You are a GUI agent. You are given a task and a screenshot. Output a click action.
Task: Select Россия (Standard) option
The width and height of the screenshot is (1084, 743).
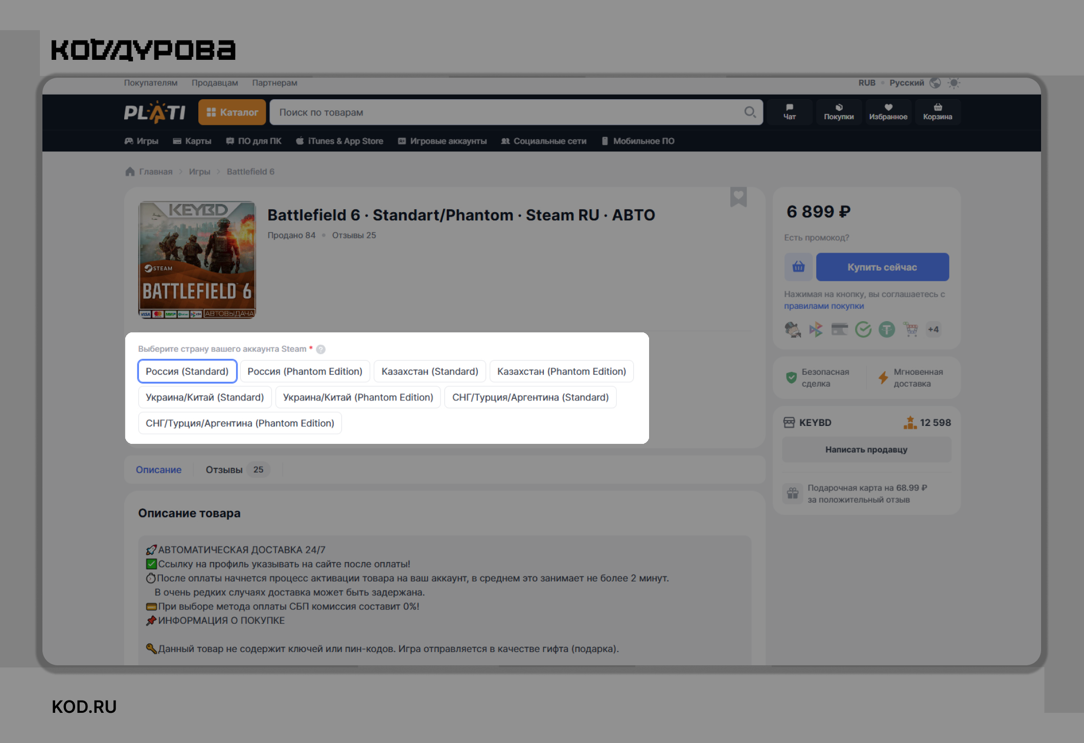187,371
